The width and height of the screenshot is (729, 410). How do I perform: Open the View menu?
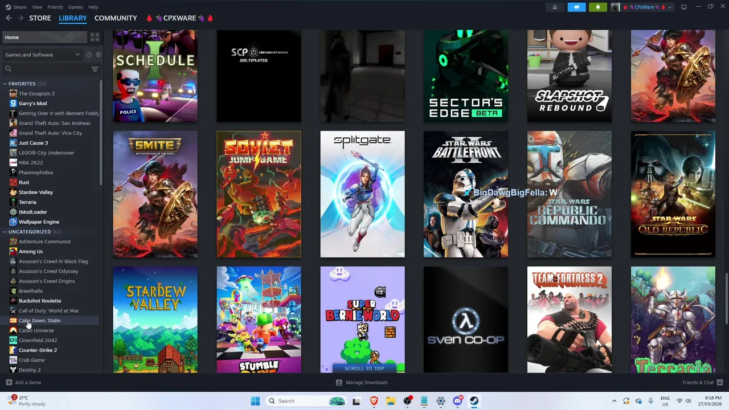(37, 7)
